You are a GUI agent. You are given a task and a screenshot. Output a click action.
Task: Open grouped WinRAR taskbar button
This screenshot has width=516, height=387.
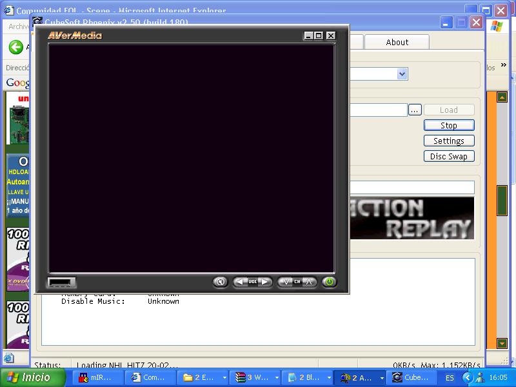tap(255, 377)
